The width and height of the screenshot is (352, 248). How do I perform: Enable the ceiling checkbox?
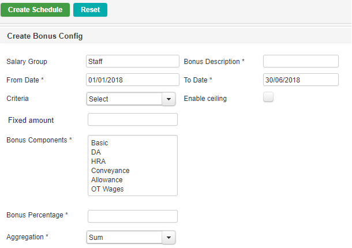268,97
